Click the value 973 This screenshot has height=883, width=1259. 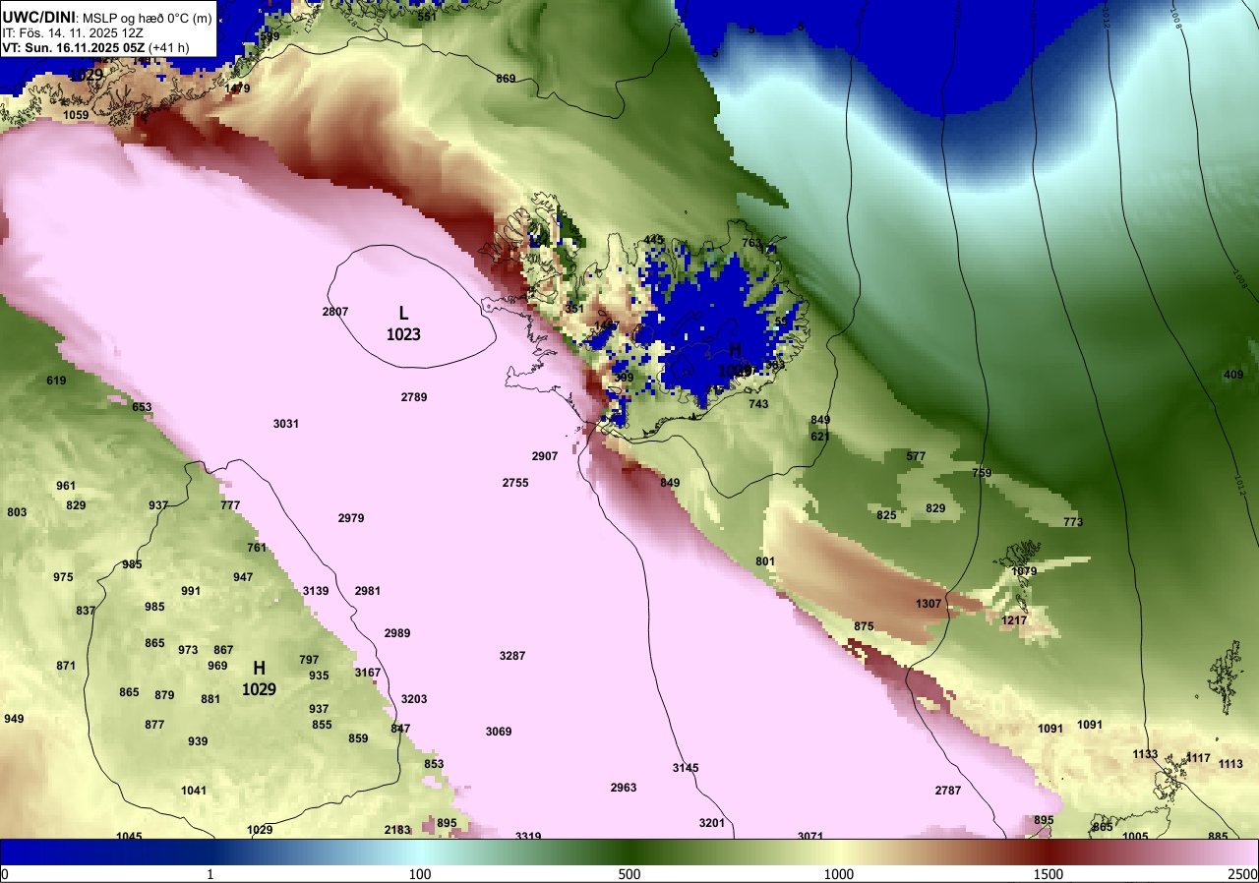[x=188, y=650]
